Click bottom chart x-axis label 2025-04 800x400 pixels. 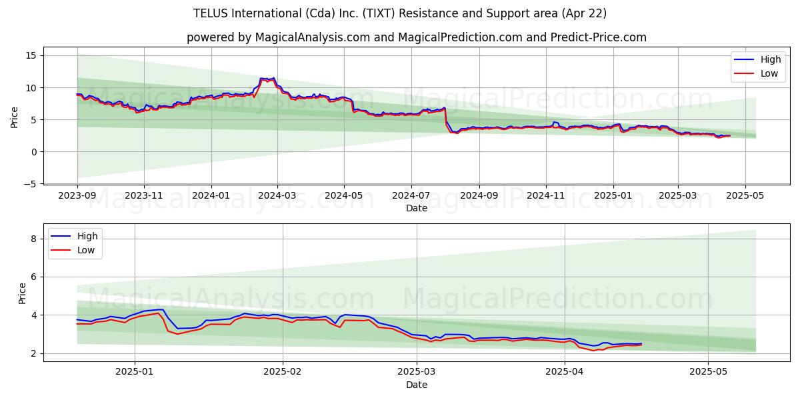pyautogui.click(x=565, y=373)
